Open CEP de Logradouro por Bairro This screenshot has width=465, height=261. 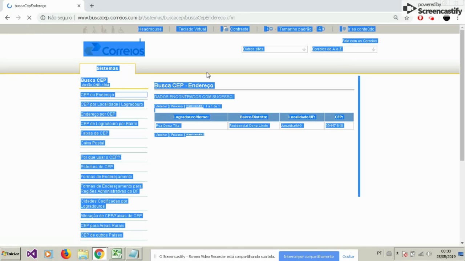[109, 124]
